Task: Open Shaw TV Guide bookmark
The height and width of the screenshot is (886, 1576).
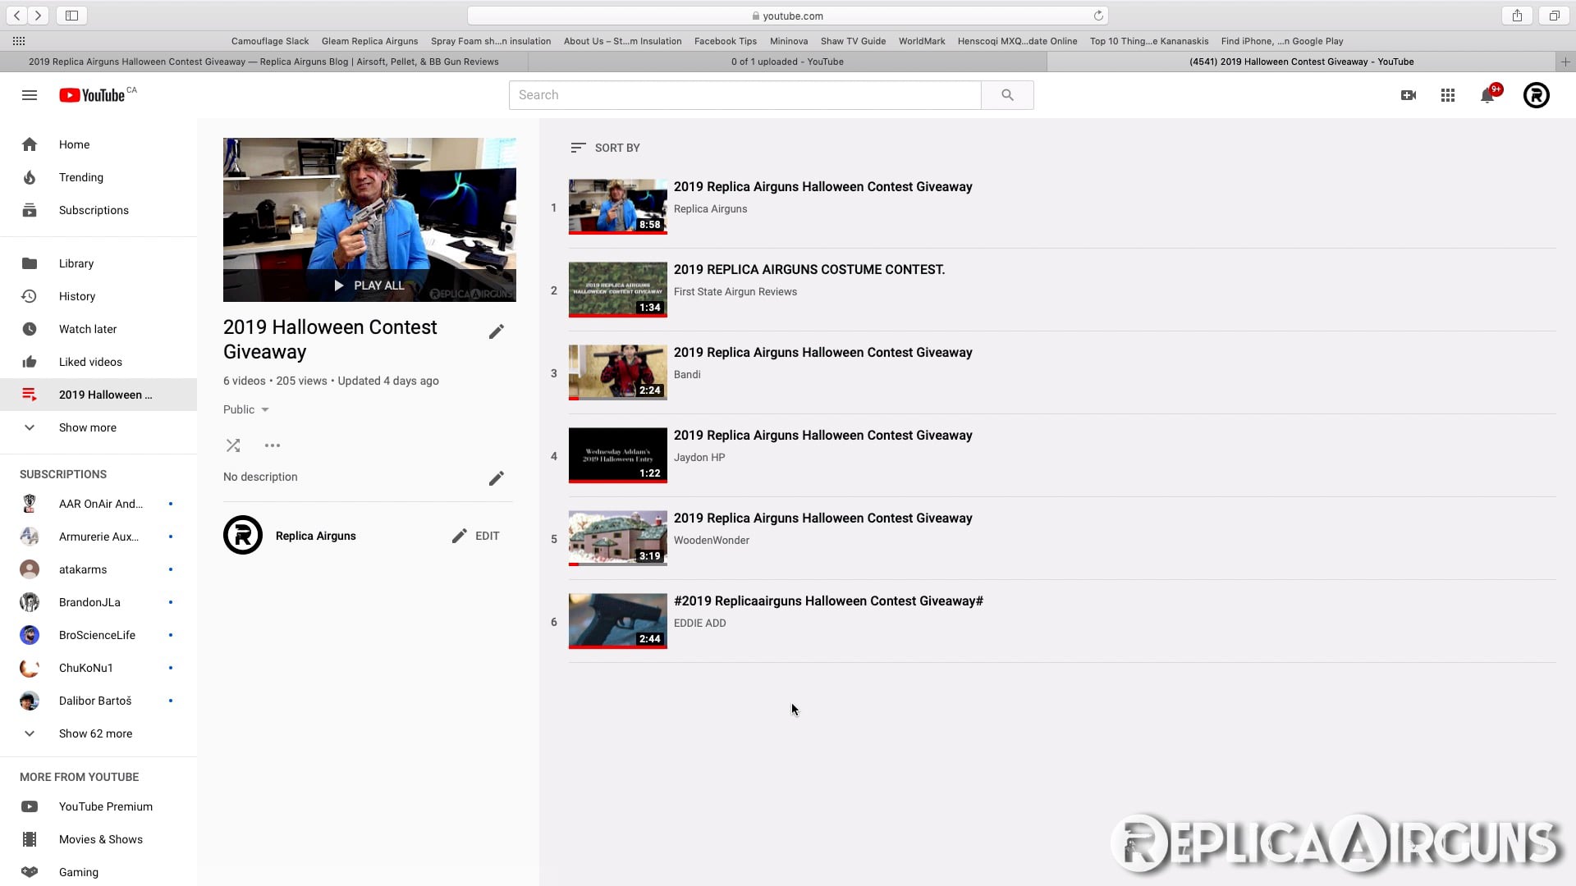Action: pyautogui.click(x=853, y=41)
